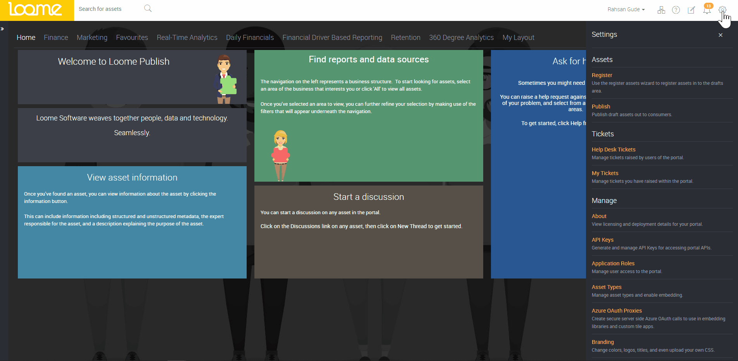This screenshot has width=738, height=361.
Task: Click 'Manage asset types and enable embedding.' text
Action: point(637,295)
